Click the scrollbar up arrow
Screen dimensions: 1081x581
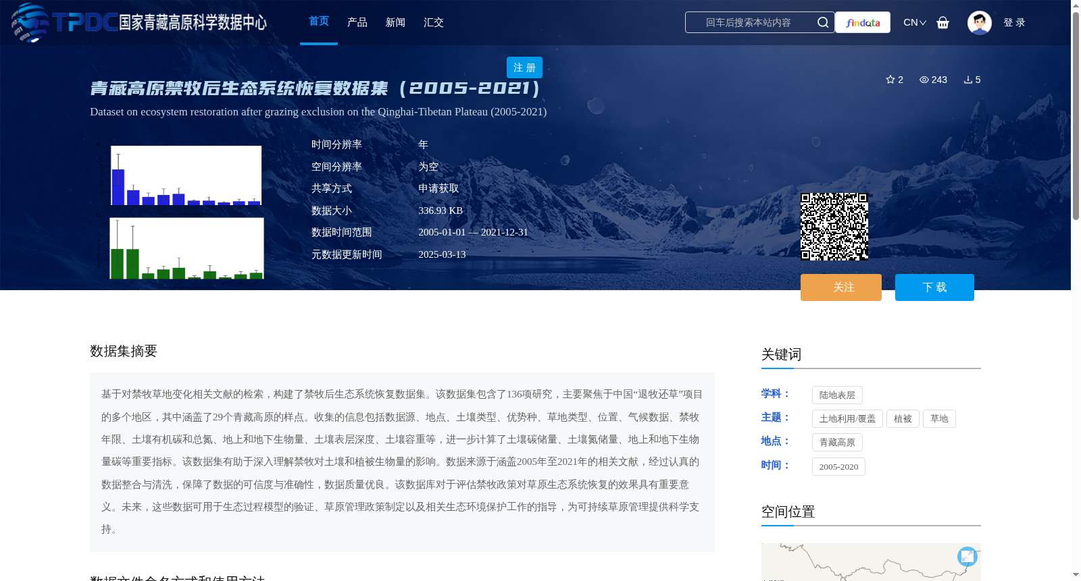[1076, 5]
